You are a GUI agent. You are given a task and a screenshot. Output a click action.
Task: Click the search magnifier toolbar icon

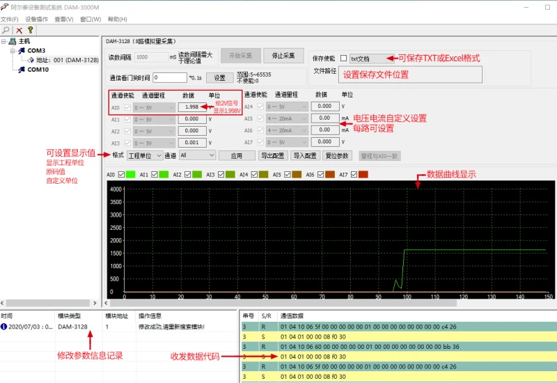pyautogui.click(x=7, y=30)
